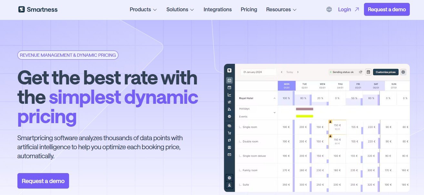Open the line chart analytics sidebar icon

coord(229,95)
